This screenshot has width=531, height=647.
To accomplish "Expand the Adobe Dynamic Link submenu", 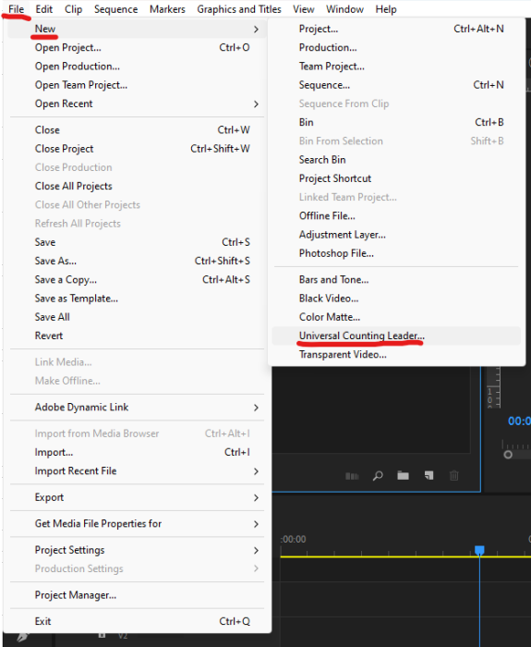I will (x=137, y=408).
